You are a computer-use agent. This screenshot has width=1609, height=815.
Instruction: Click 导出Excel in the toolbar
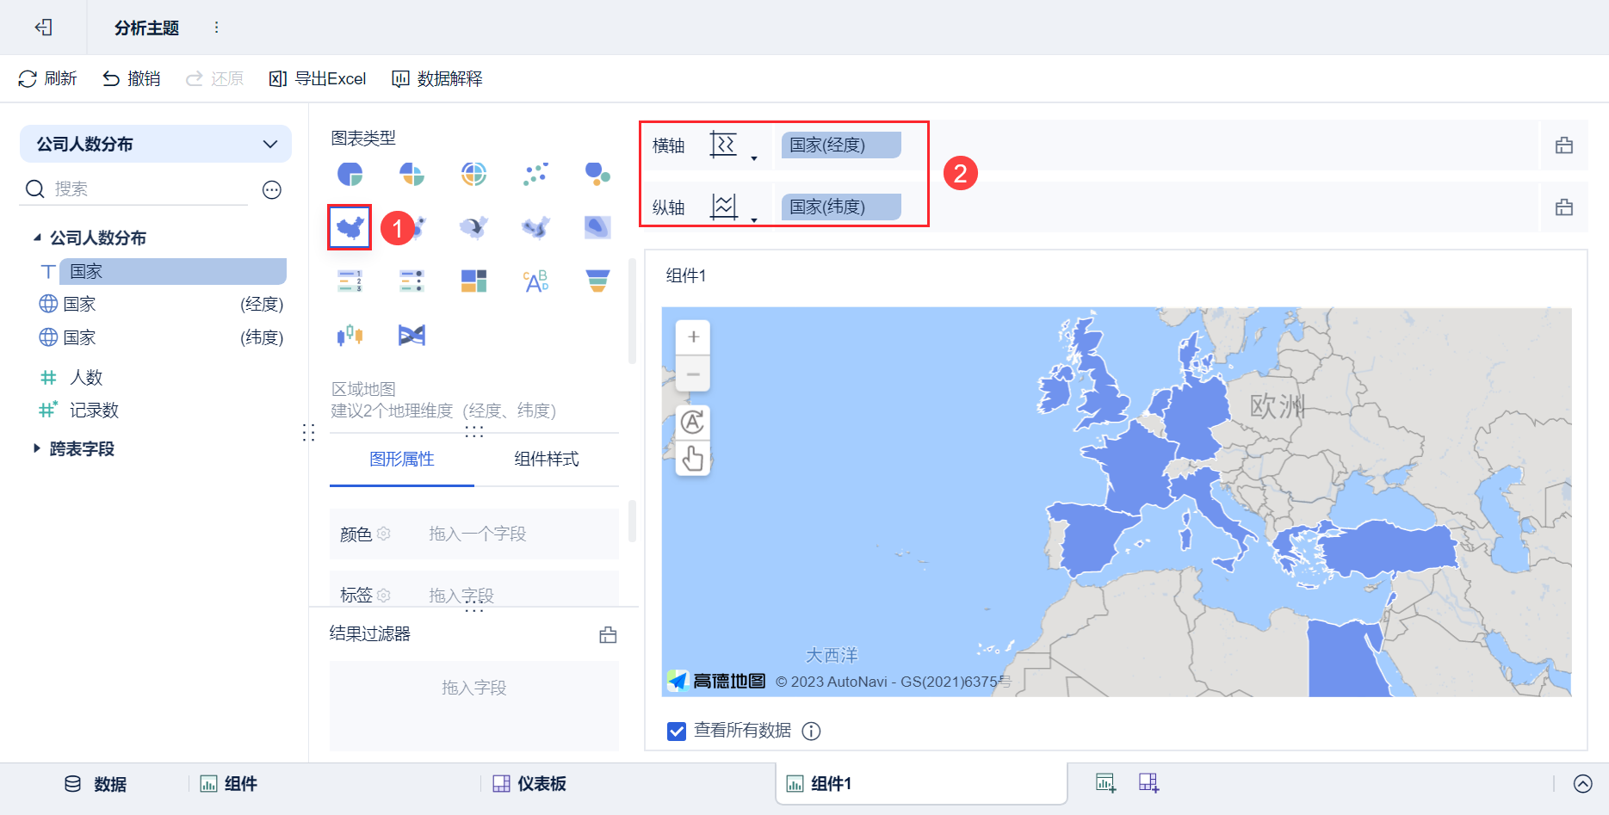[x=317, y=78]
